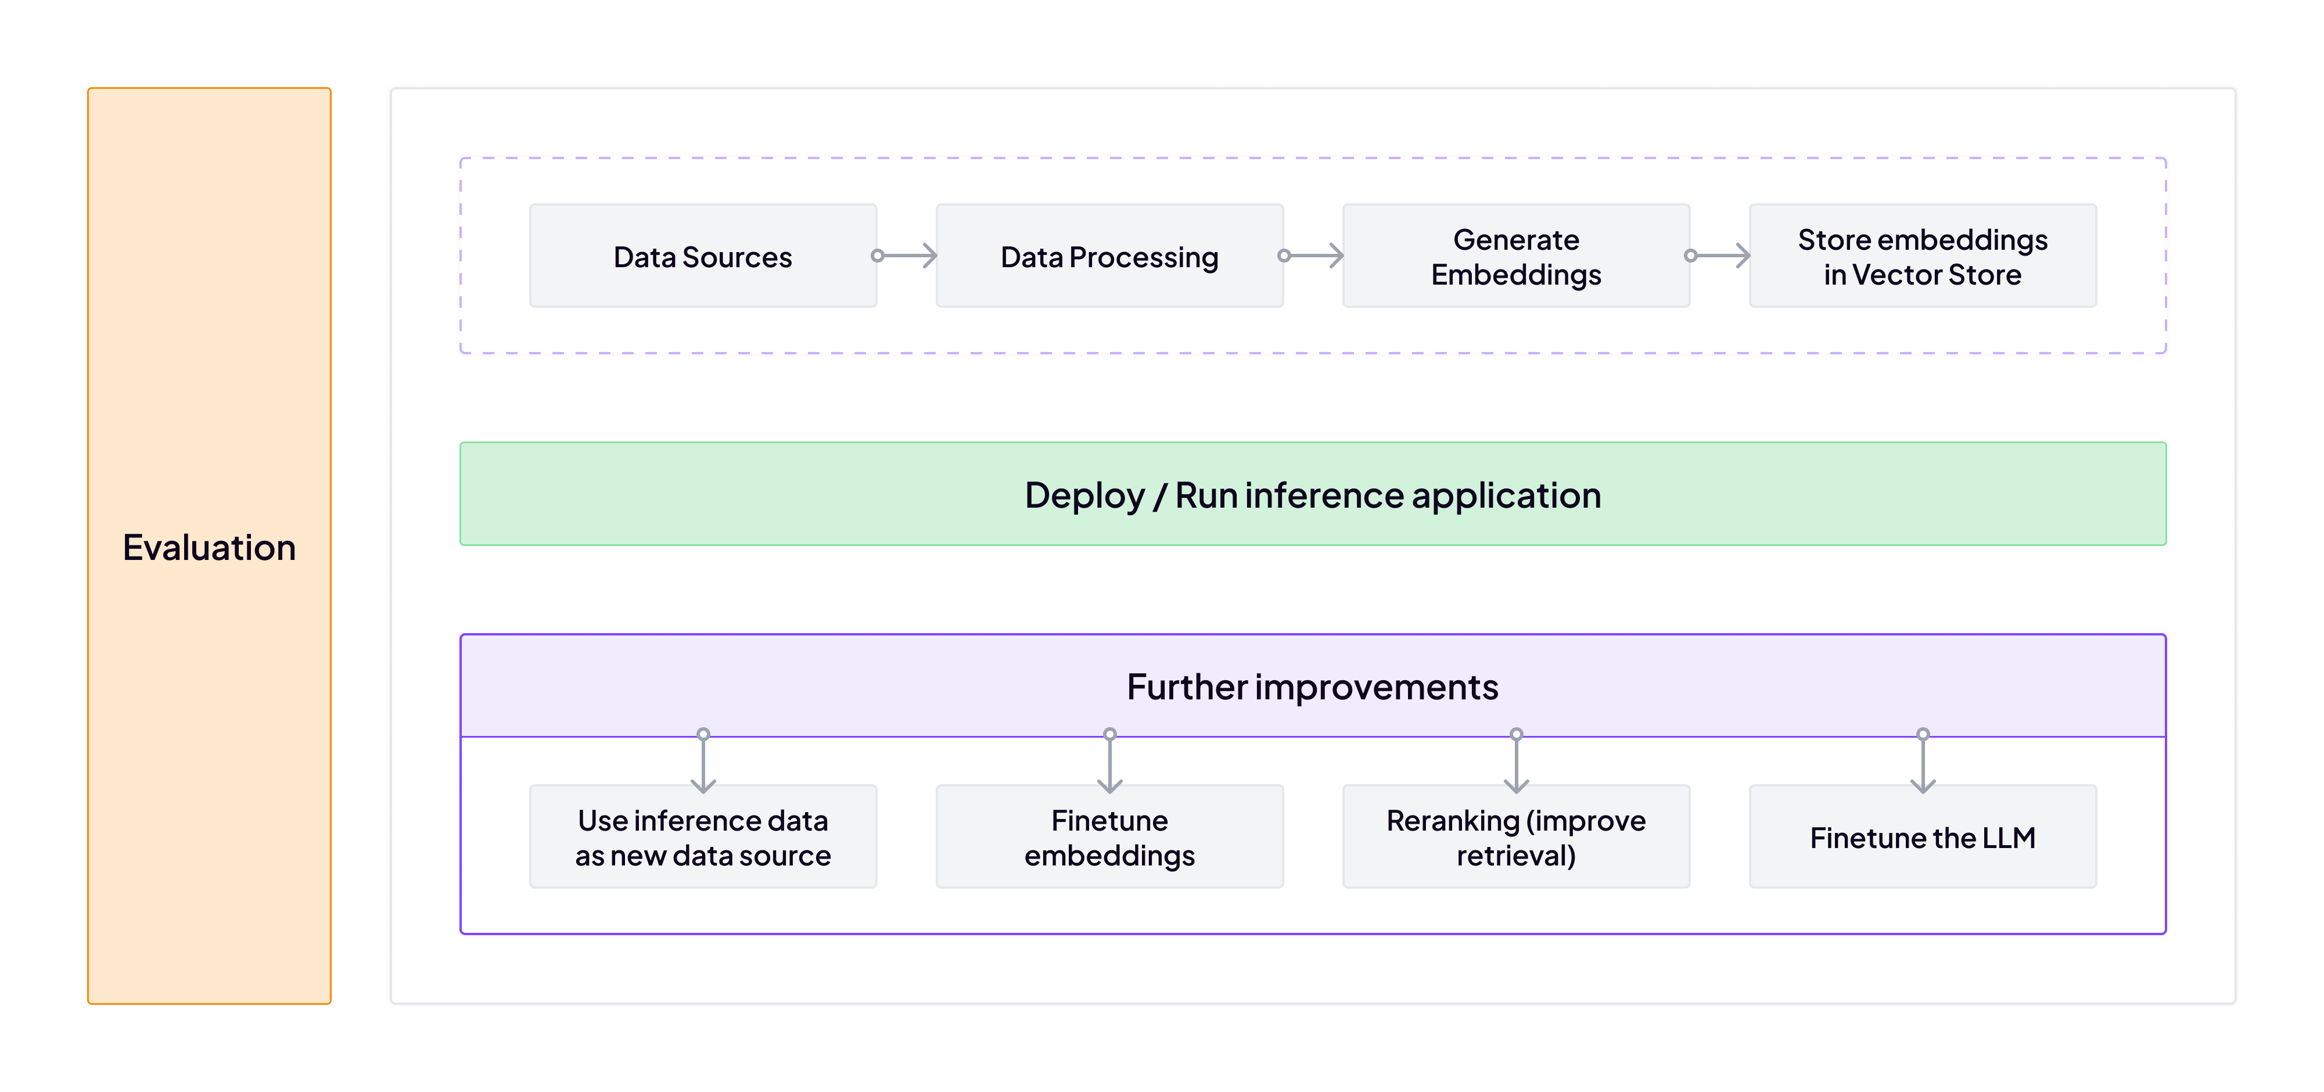The height and width of the screenshot is (1092, 2324).
Task: Click connector circle on Data Sources right edge
Action: (x=877, y=256)
